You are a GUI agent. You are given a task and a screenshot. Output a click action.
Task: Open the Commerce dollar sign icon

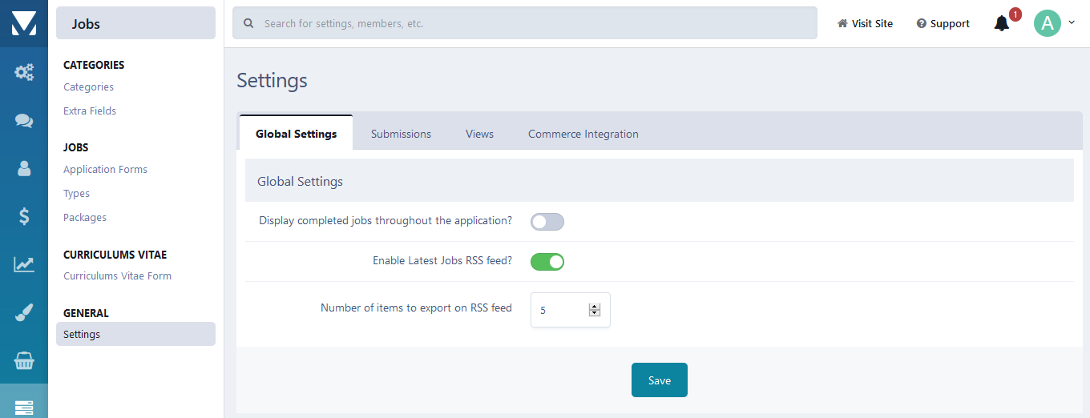24,216
